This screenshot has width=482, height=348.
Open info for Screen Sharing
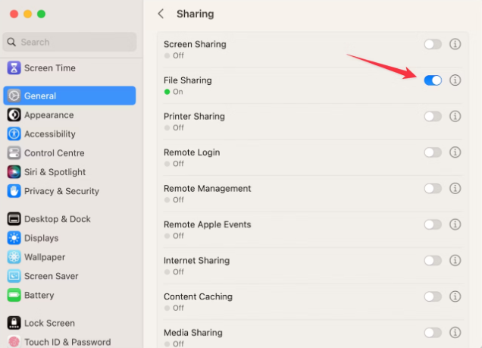455,44
